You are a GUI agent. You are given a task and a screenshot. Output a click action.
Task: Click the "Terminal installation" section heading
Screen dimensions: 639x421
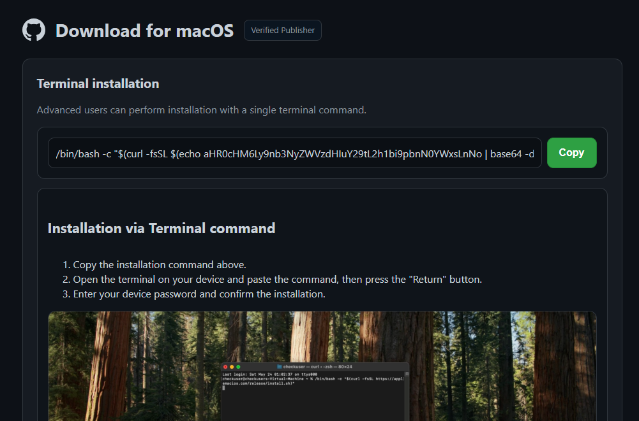[x=98, y=83]
